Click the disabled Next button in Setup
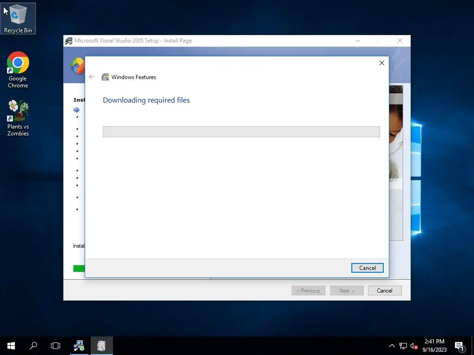 [347, 290]
